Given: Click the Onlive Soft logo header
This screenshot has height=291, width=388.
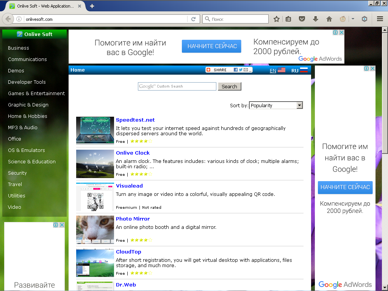Looking at the screenshot, I should (x=34, y=34).
